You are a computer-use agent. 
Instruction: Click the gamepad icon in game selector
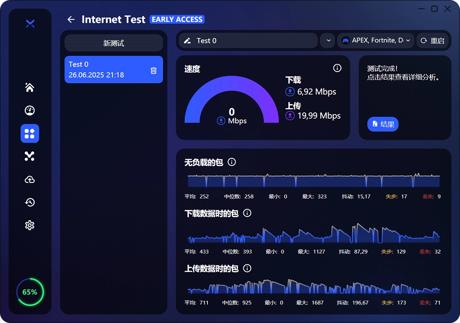345,41
